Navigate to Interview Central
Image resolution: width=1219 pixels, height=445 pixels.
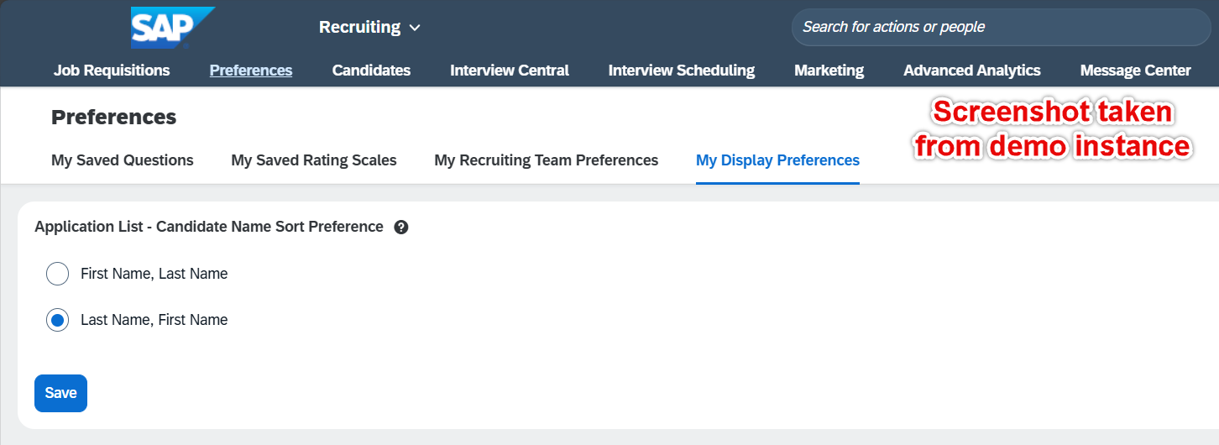tap(510, 71)
